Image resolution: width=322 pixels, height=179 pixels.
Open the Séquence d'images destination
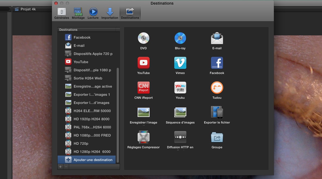coord(180,112)
